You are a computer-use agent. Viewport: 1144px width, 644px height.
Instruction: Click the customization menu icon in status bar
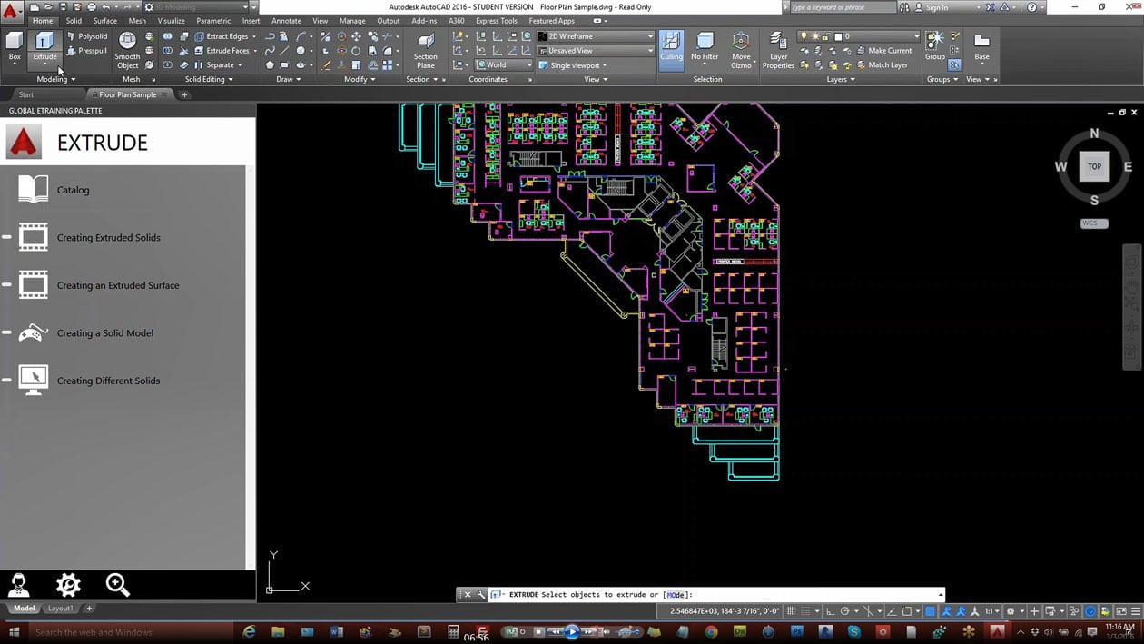1136,611
